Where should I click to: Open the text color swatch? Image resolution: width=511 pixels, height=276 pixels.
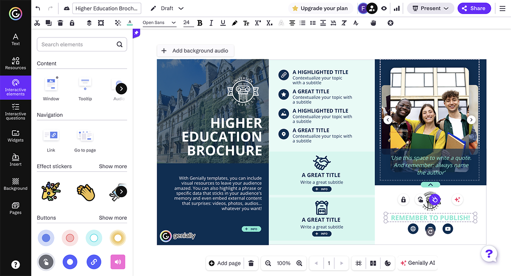(130, 23)
